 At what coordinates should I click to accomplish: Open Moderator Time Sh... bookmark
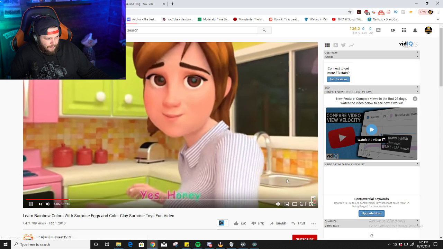[213, 19]
